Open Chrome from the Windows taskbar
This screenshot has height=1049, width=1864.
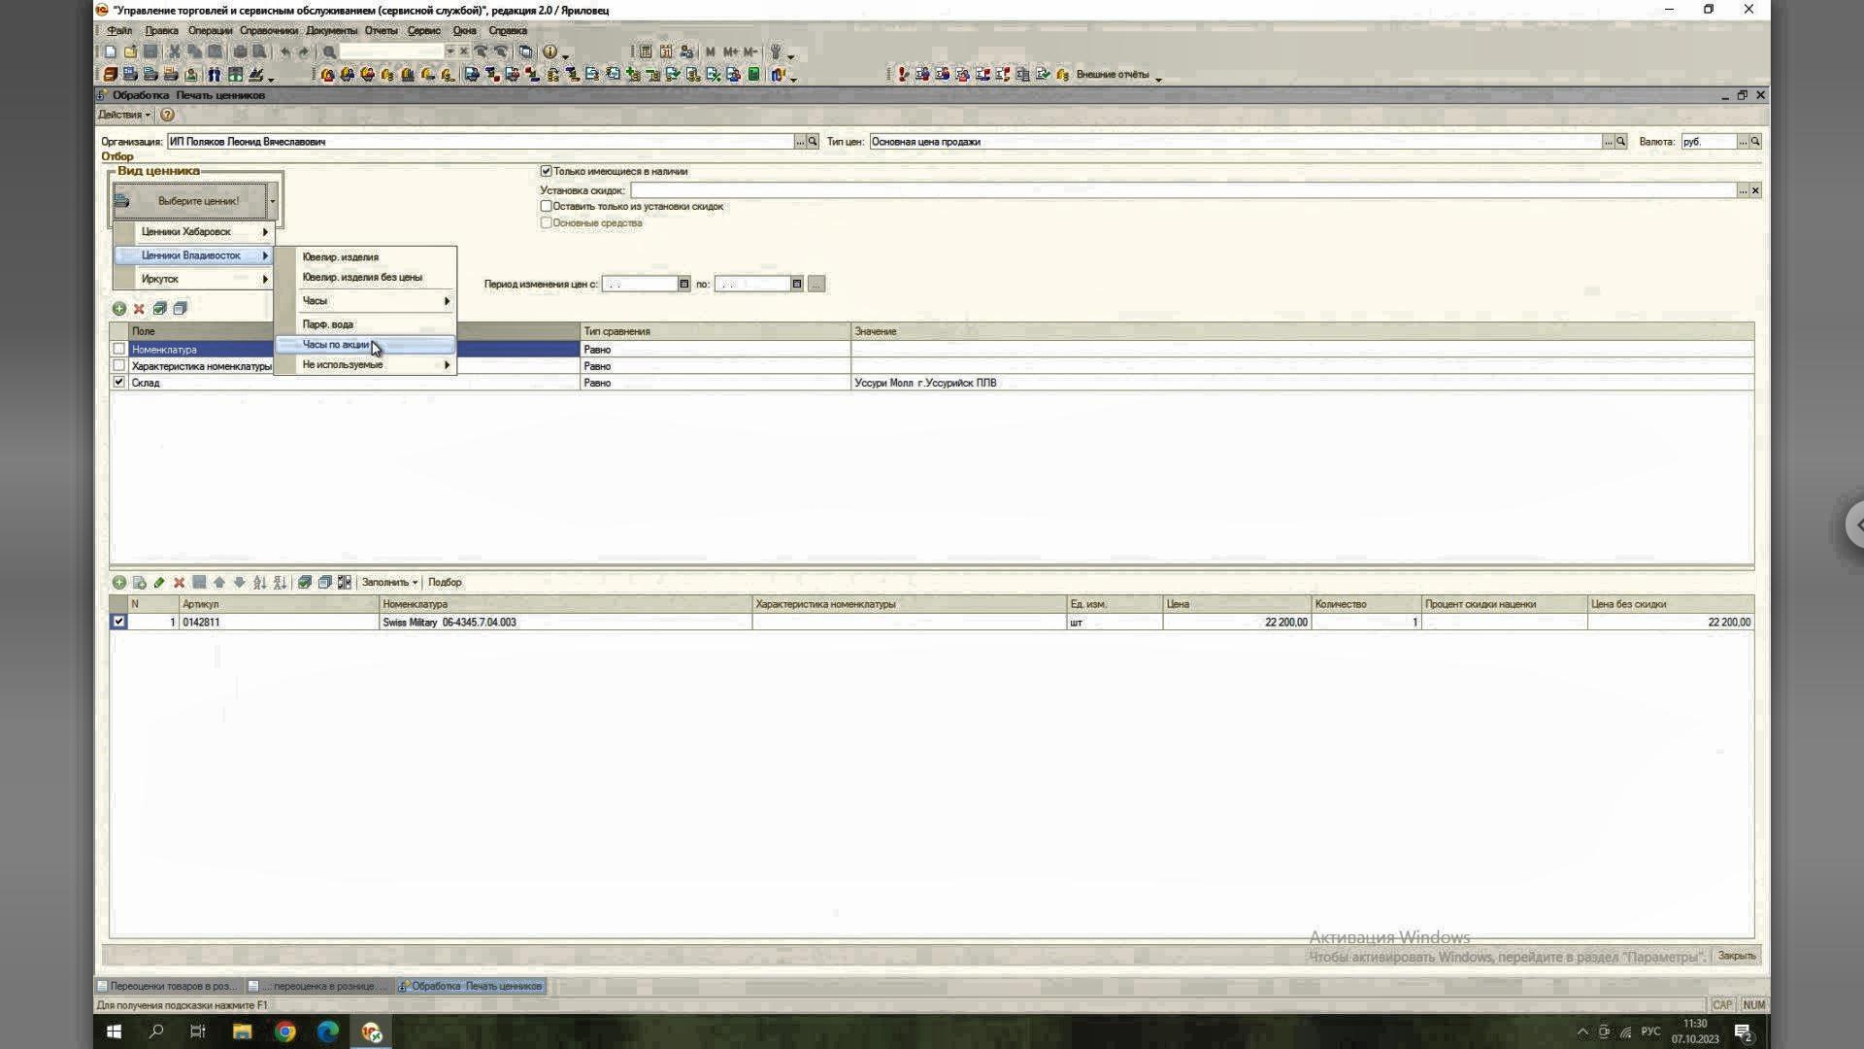285,1032
